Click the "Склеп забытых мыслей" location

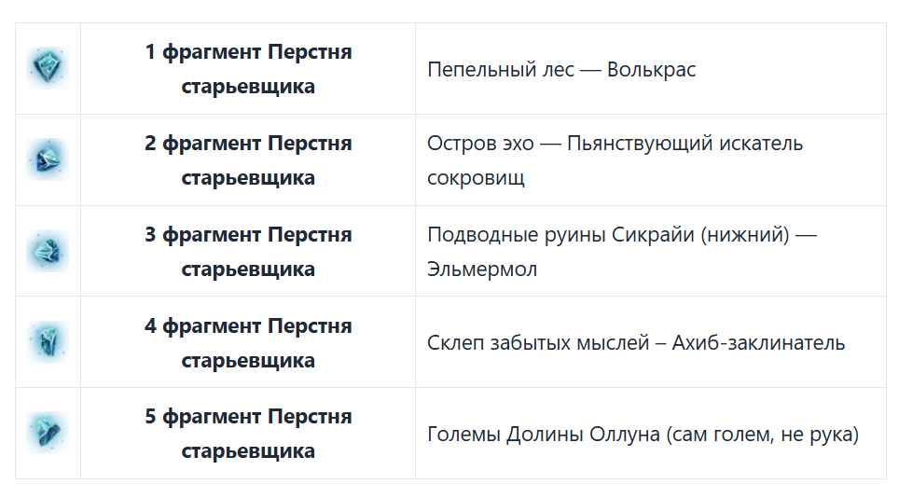538,343
